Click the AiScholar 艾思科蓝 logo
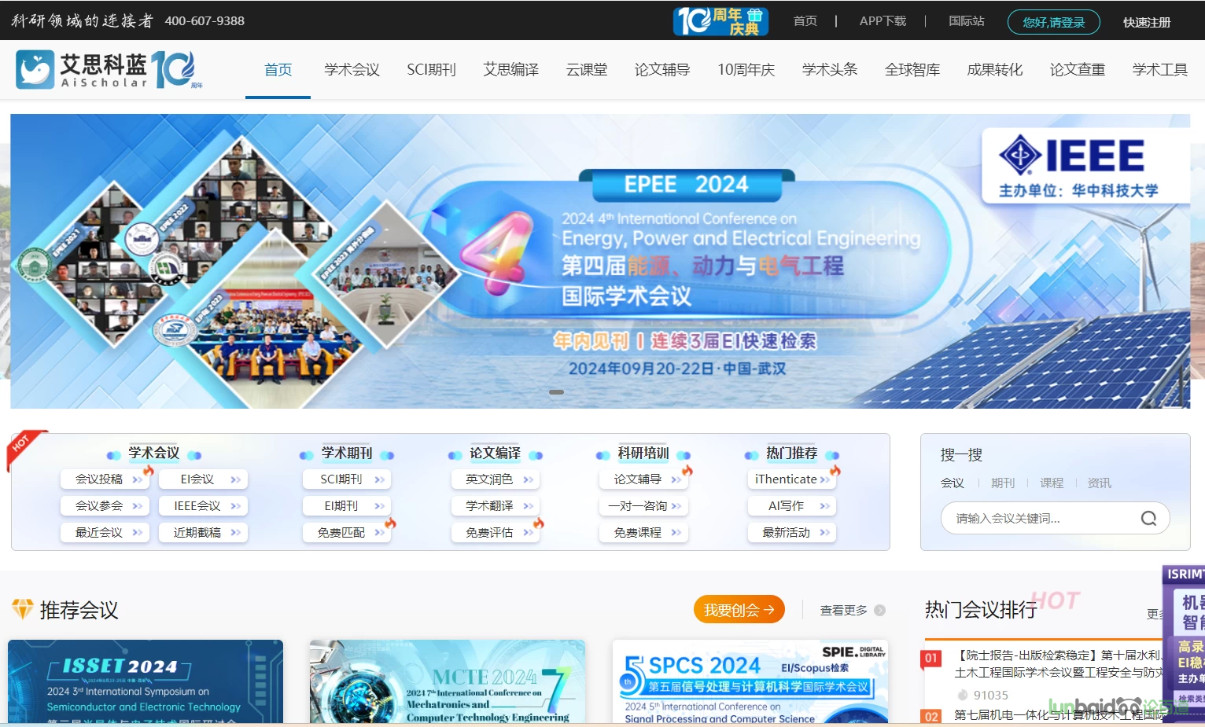 pyautogui.click(x=109, y=69)
